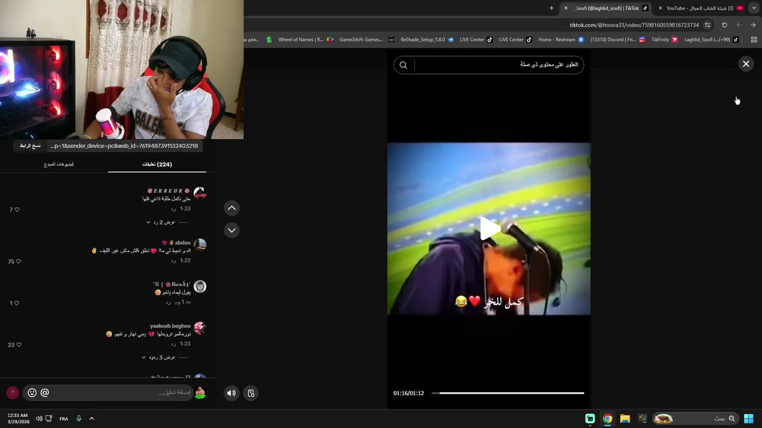Screen dimensions: 762x428
Task: Open the ReShade_Setup_5.8.0 bookmark
Action: (x=427, y=40)
